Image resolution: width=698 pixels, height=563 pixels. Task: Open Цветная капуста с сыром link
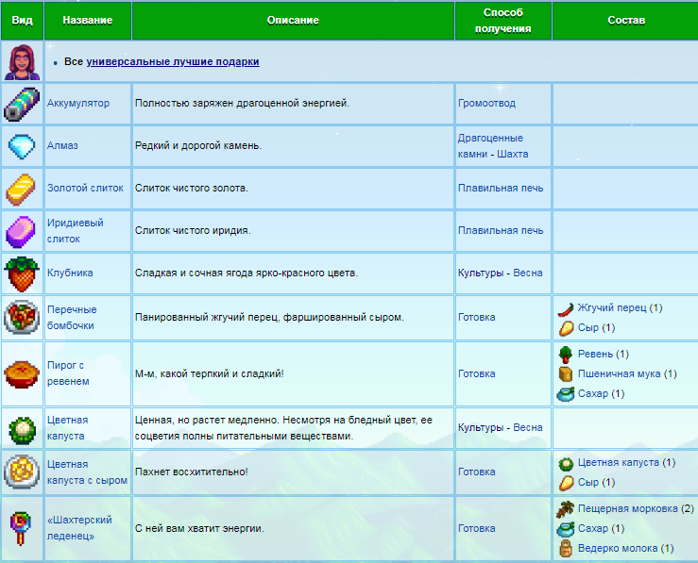(x=87, y=472)
